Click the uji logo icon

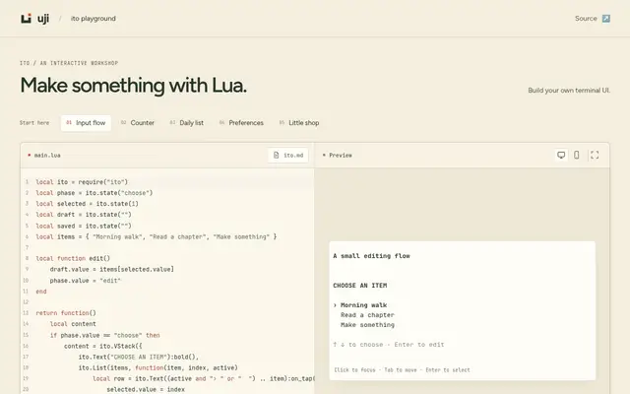point(27,19)
